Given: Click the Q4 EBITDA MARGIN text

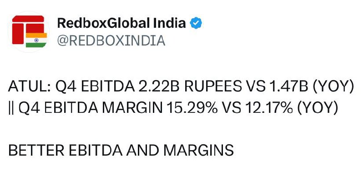Looking at the screenshot, I should pyautogui.click(x=90, y=108).
